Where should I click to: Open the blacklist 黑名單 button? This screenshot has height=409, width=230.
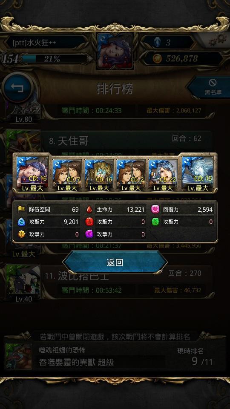210,87
